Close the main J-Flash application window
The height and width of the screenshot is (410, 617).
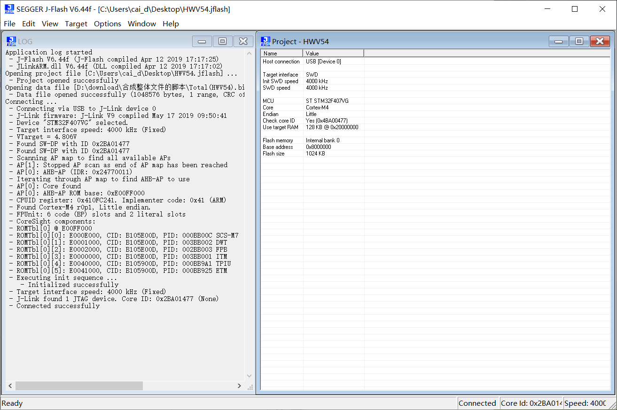pos(602,9)
